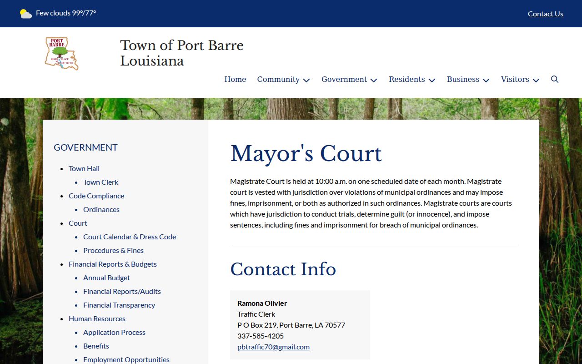The image size is (582, 364).
Task: Open Procedures & Fines link
Action: (113, 250)
